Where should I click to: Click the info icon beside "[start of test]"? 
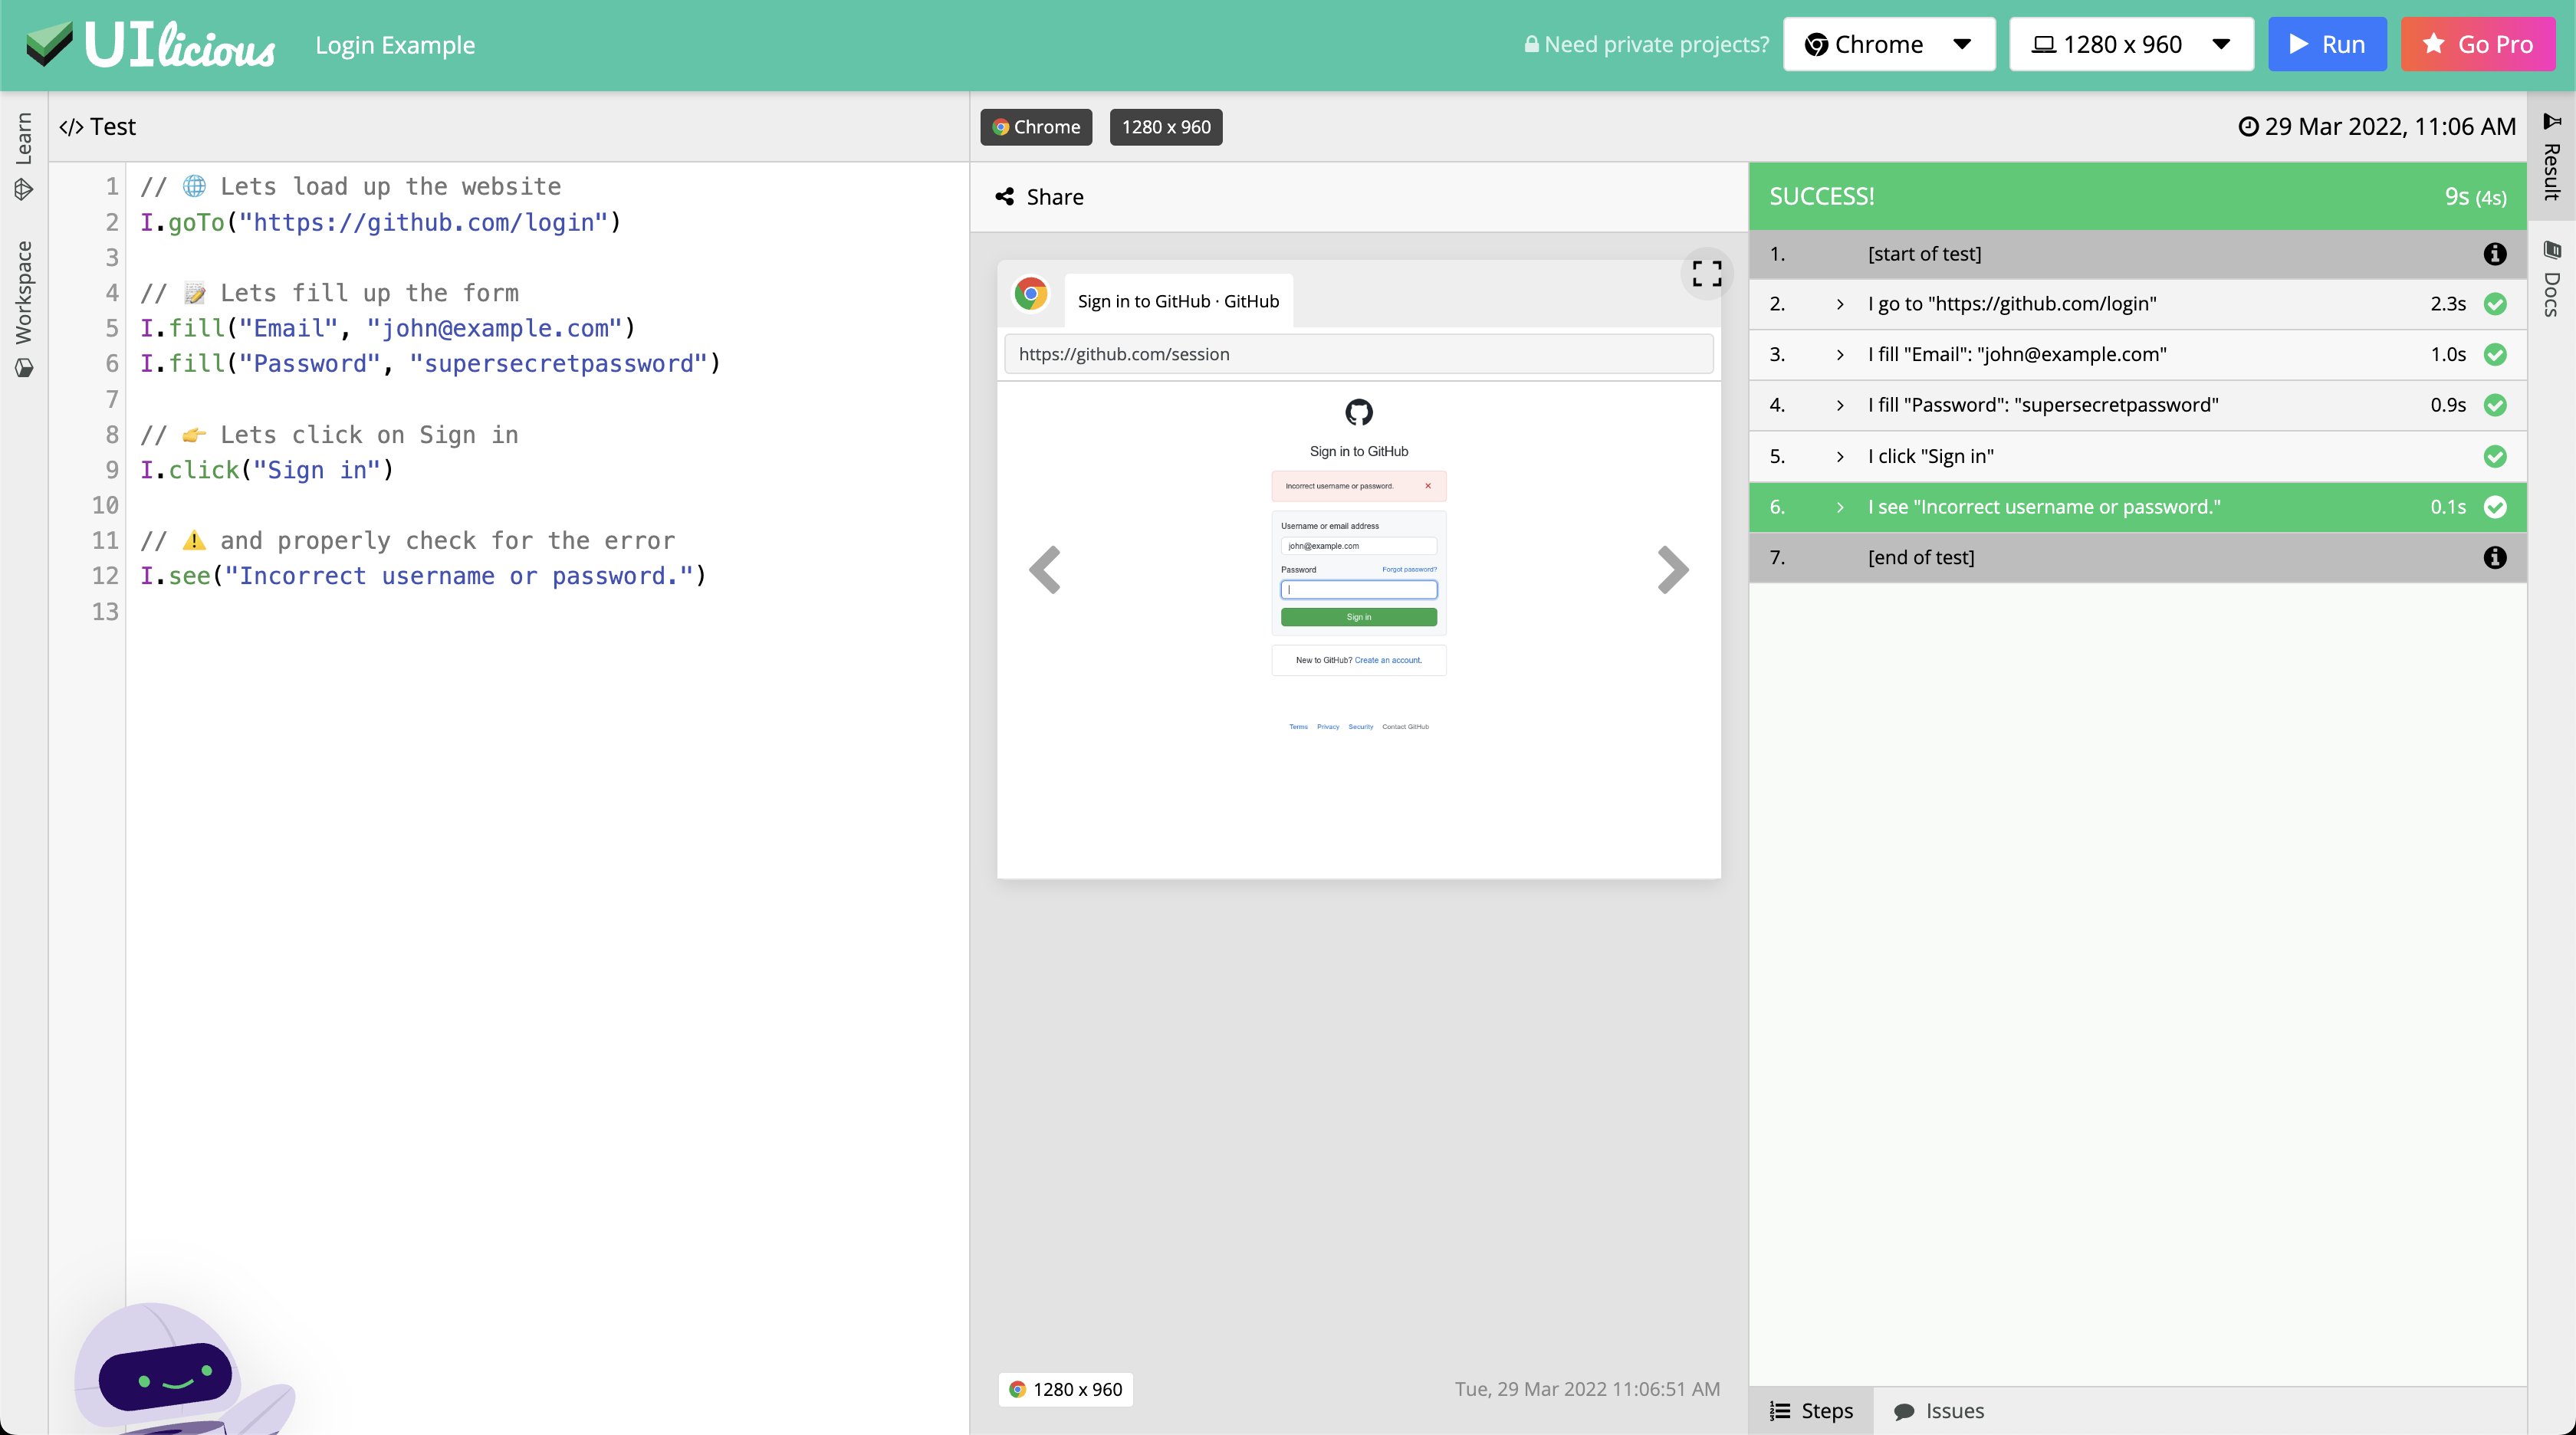(x=2494, y=254)
